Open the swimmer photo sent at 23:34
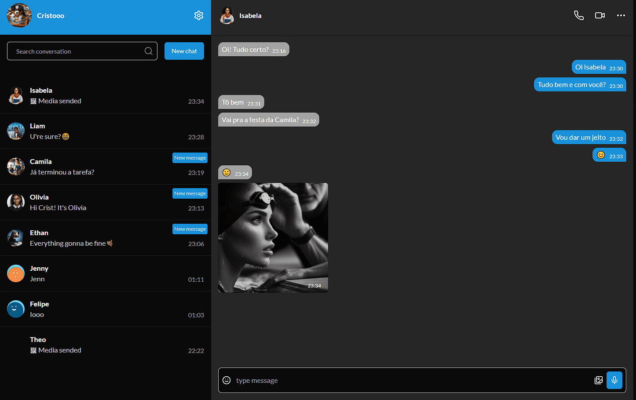The width and height of the screenshot is (636, 400). [x=273, y=238]
